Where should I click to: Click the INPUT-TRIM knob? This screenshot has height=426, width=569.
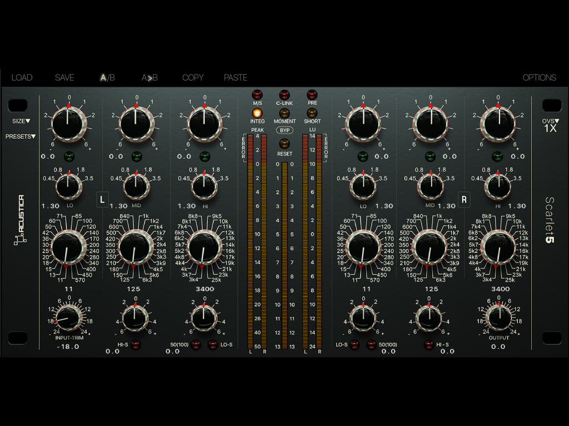click(69, 318)
